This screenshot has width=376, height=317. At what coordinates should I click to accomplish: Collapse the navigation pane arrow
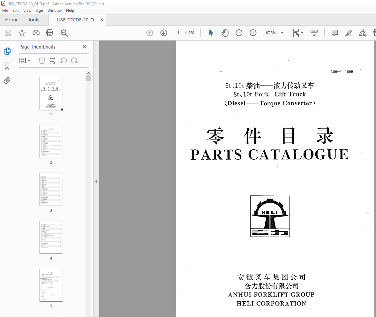96,182
